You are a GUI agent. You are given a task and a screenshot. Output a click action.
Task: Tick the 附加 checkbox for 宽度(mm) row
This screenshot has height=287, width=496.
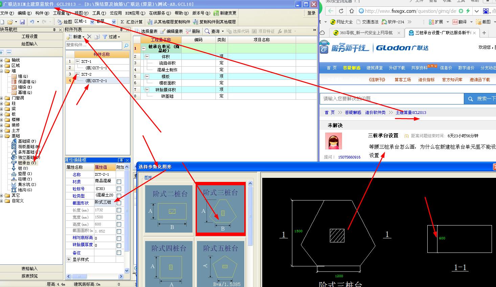coord(119,217)
